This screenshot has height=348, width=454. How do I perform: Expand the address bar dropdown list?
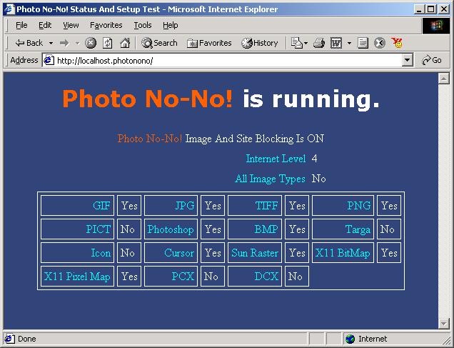[408, 60]
